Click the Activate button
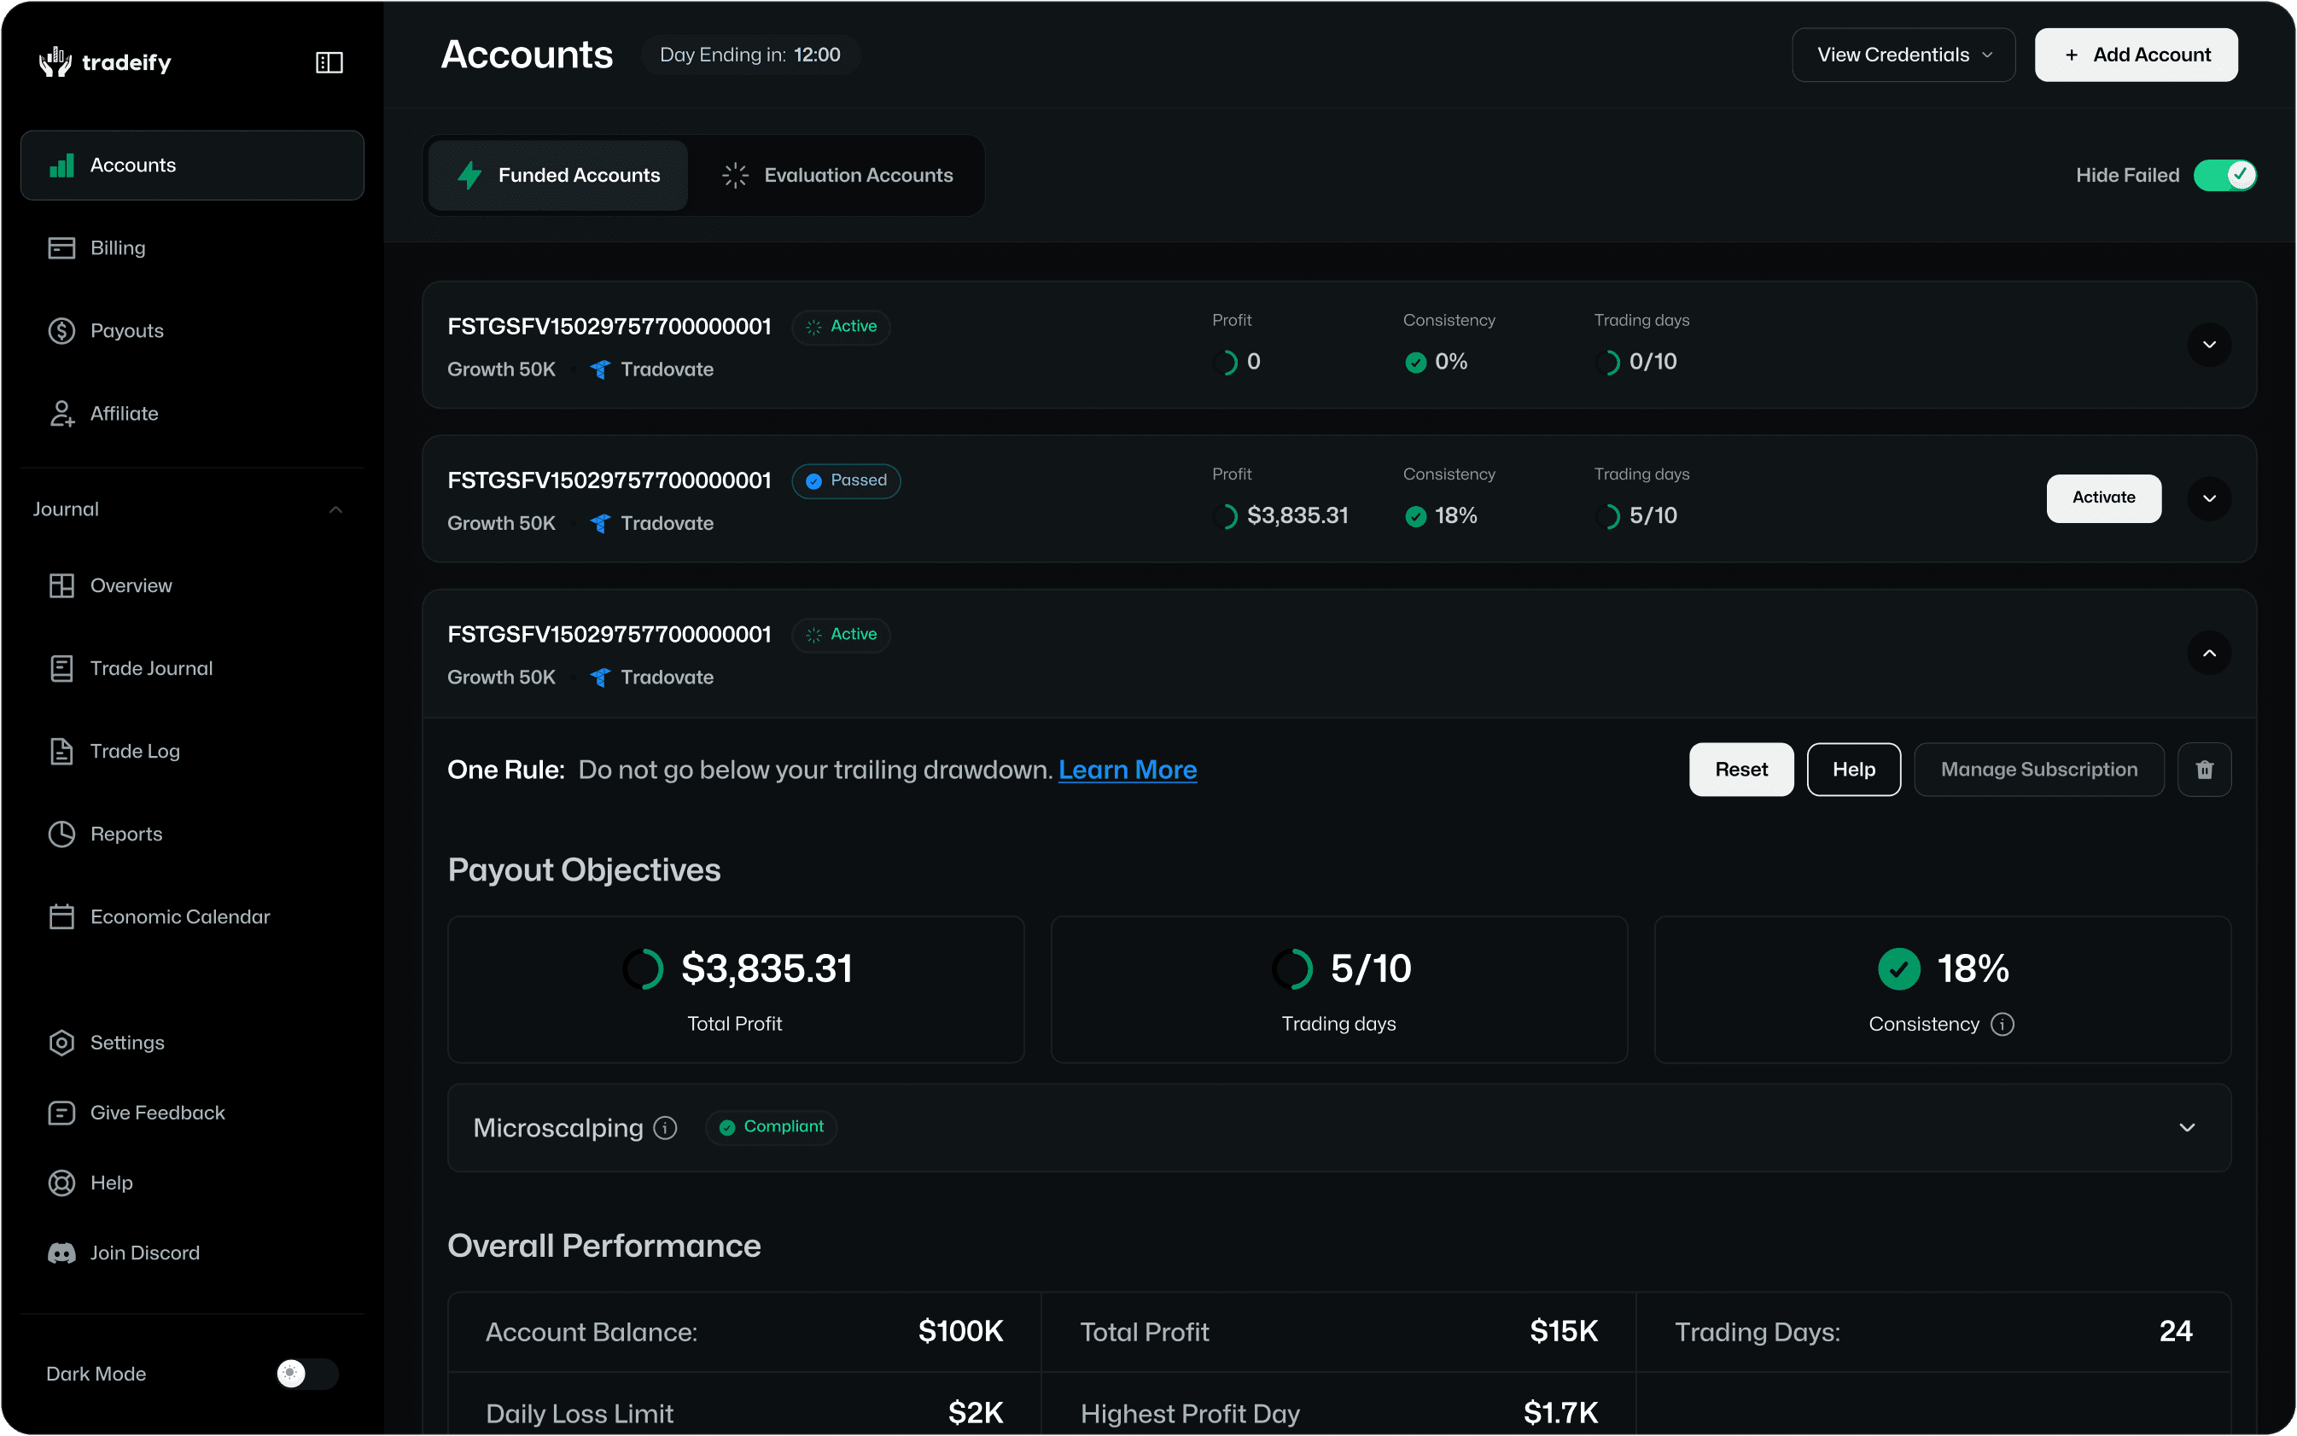 [x=2103, y=497]
